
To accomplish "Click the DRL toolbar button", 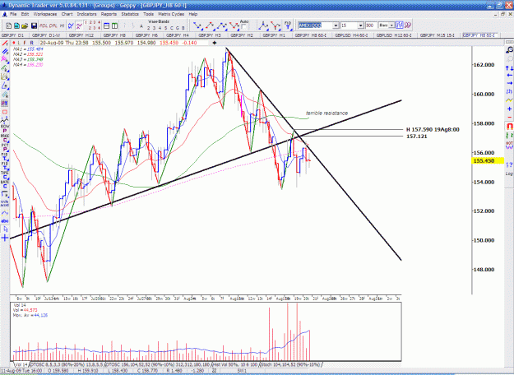I will click(53, 25).
